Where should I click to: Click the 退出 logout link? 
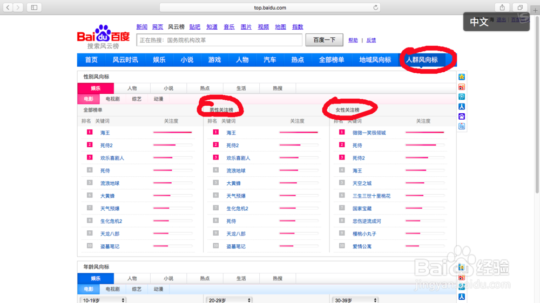(x=501, y=19)
